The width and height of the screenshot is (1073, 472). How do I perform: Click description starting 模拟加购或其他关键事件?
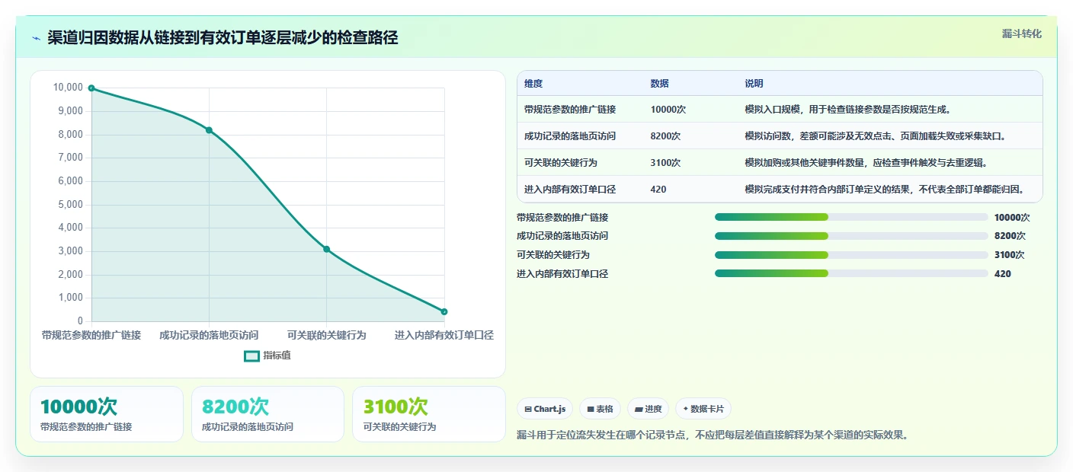point(866,163)
